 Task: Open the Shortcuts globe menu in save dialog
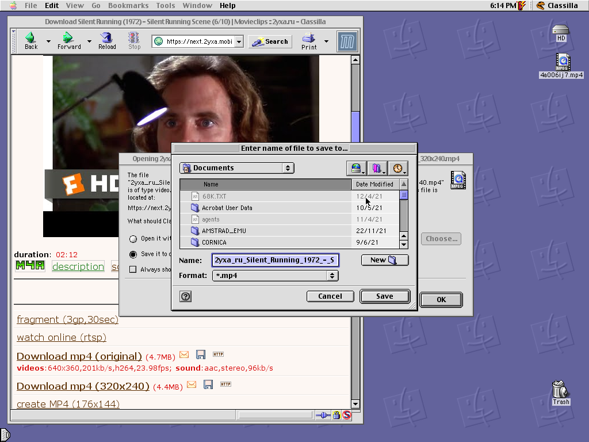point(357,168)
